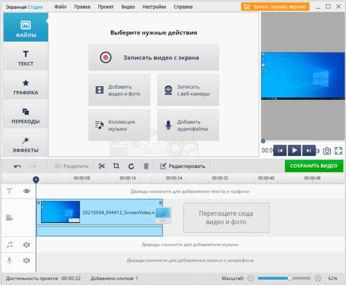Click Редактировать edit button
Screen dimensions: 346x285
coord(183,166)
